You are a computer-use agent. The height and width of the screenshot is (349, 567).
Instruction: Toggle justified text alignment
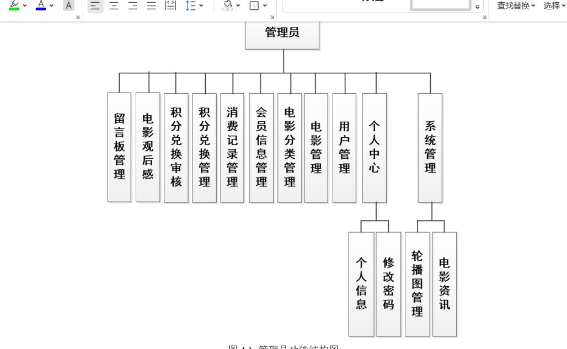click(152, 6)
